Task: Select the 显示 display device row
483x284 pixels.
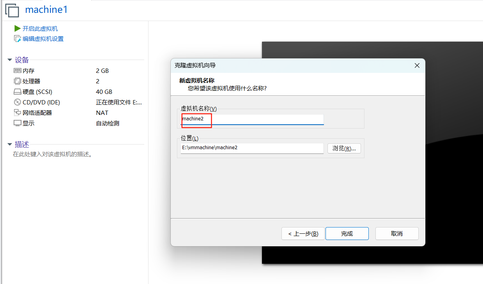Action: (x=78, y=123)
